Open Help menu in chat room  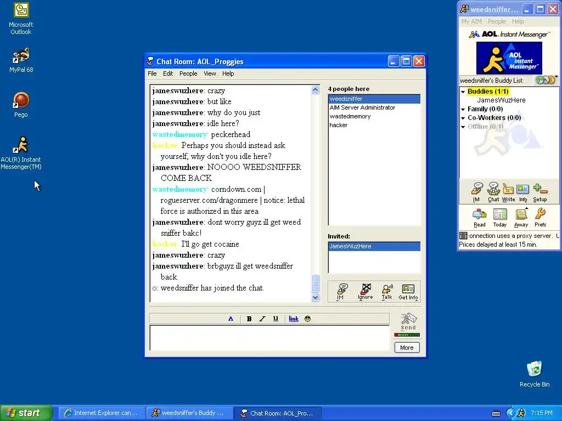tap(228, 73)
